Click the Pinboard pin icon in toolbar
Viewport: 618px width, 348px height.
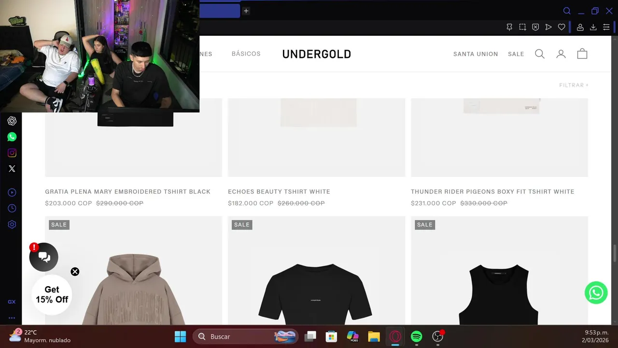pos(509,27)
